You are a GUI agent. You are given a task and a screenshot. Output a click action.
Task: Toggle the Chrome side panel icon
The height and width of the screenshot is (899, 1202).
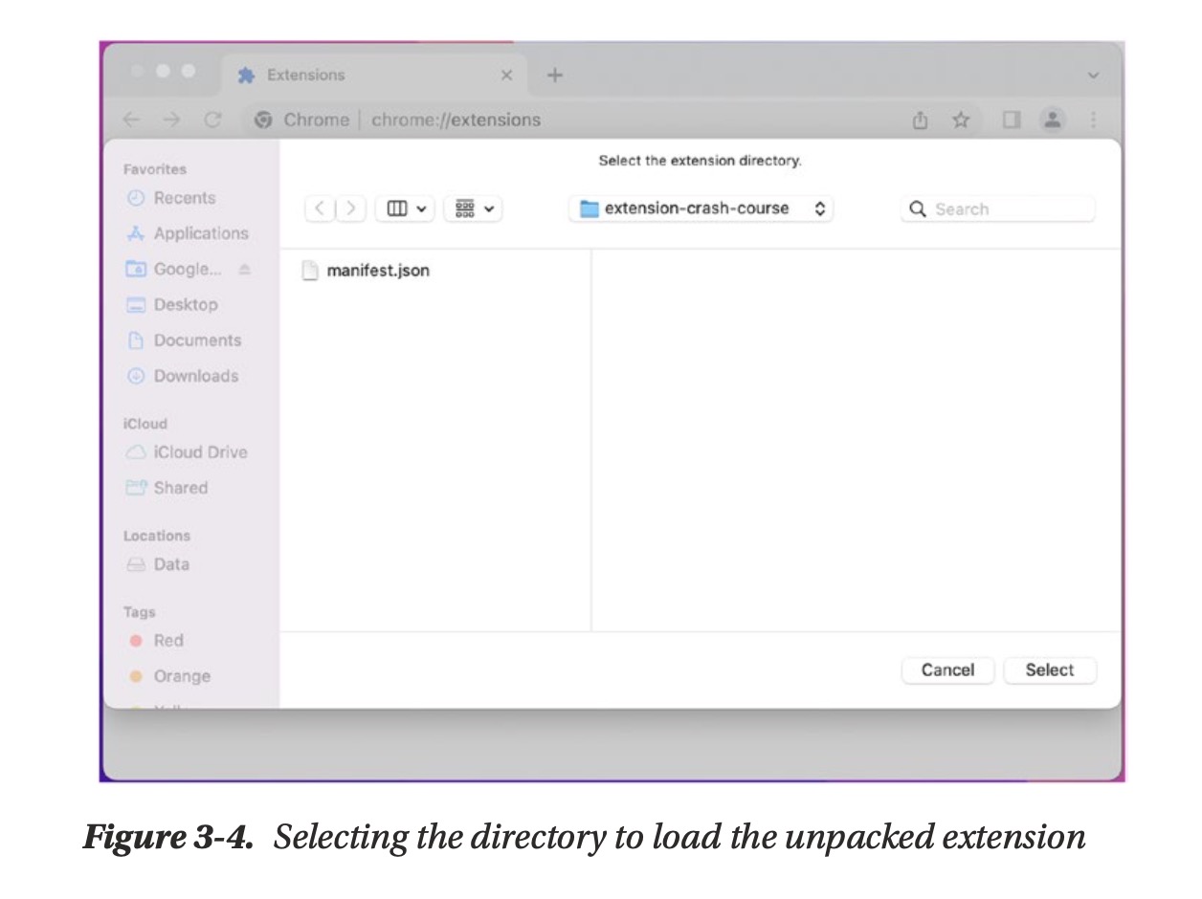[x=1010, y=120]
